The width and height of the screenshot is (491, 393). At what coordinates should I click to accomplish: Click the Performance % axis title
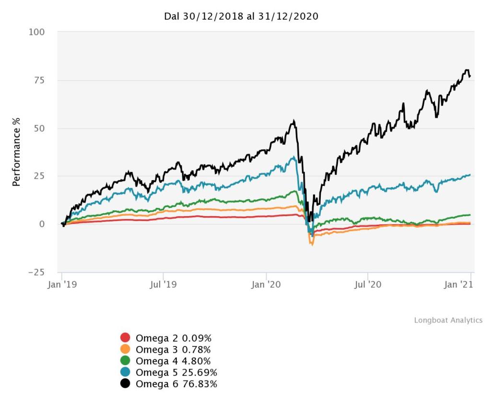click(17, 152)
